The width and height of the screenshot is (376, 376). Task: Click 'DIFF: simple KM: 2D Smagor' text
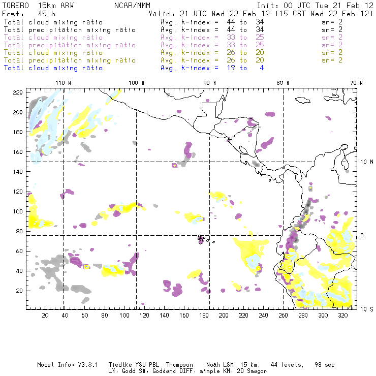tap(224, 371)
